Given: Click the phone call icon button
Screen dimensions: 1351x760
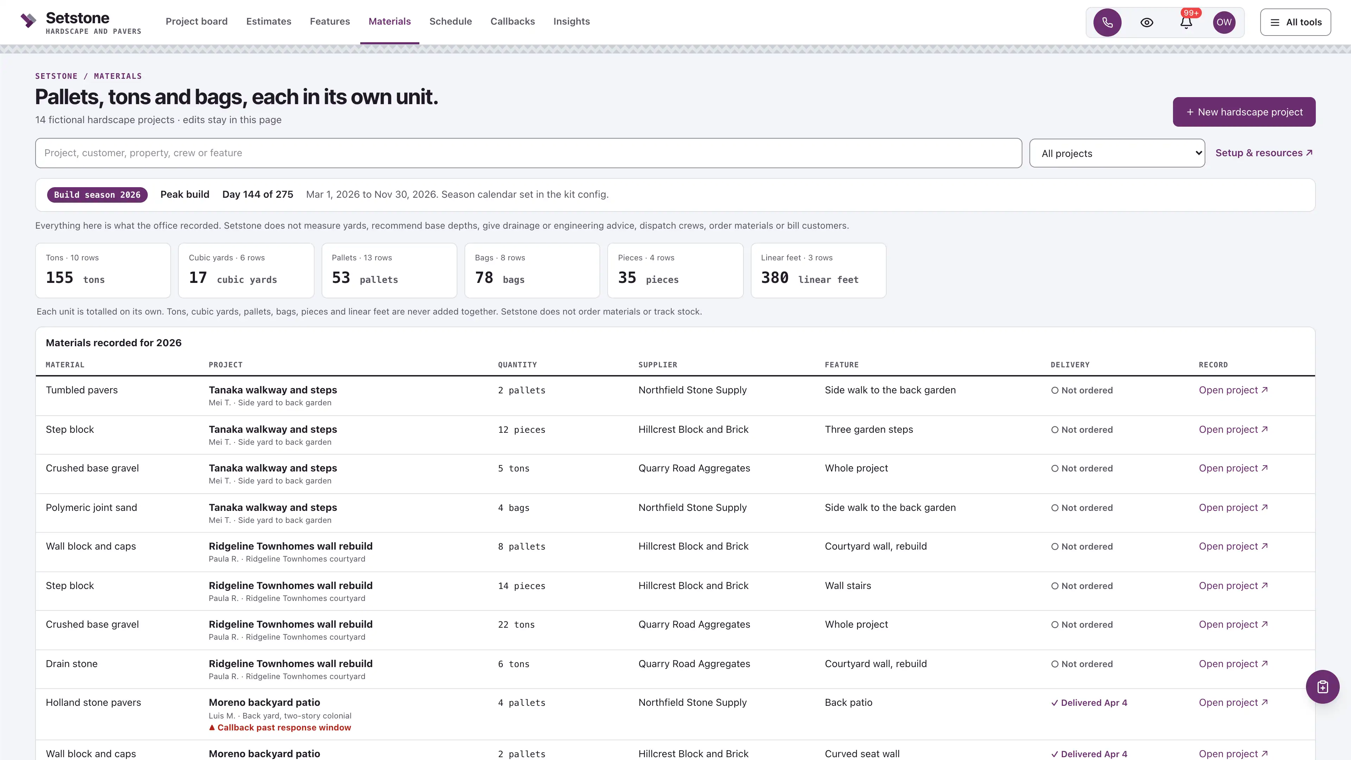Looking at the screenshot, I should pyautogui.click(x=1106, y=23).
